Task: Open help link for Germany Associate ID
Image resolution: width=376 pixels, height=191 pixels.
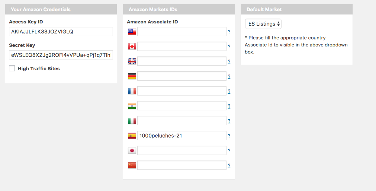Action: click(229, 77)
